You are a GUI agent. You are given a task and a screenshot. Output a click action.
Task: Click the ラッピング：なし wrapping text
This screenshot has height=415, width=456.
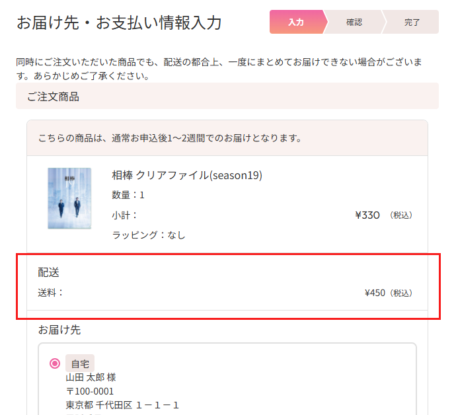149,235
